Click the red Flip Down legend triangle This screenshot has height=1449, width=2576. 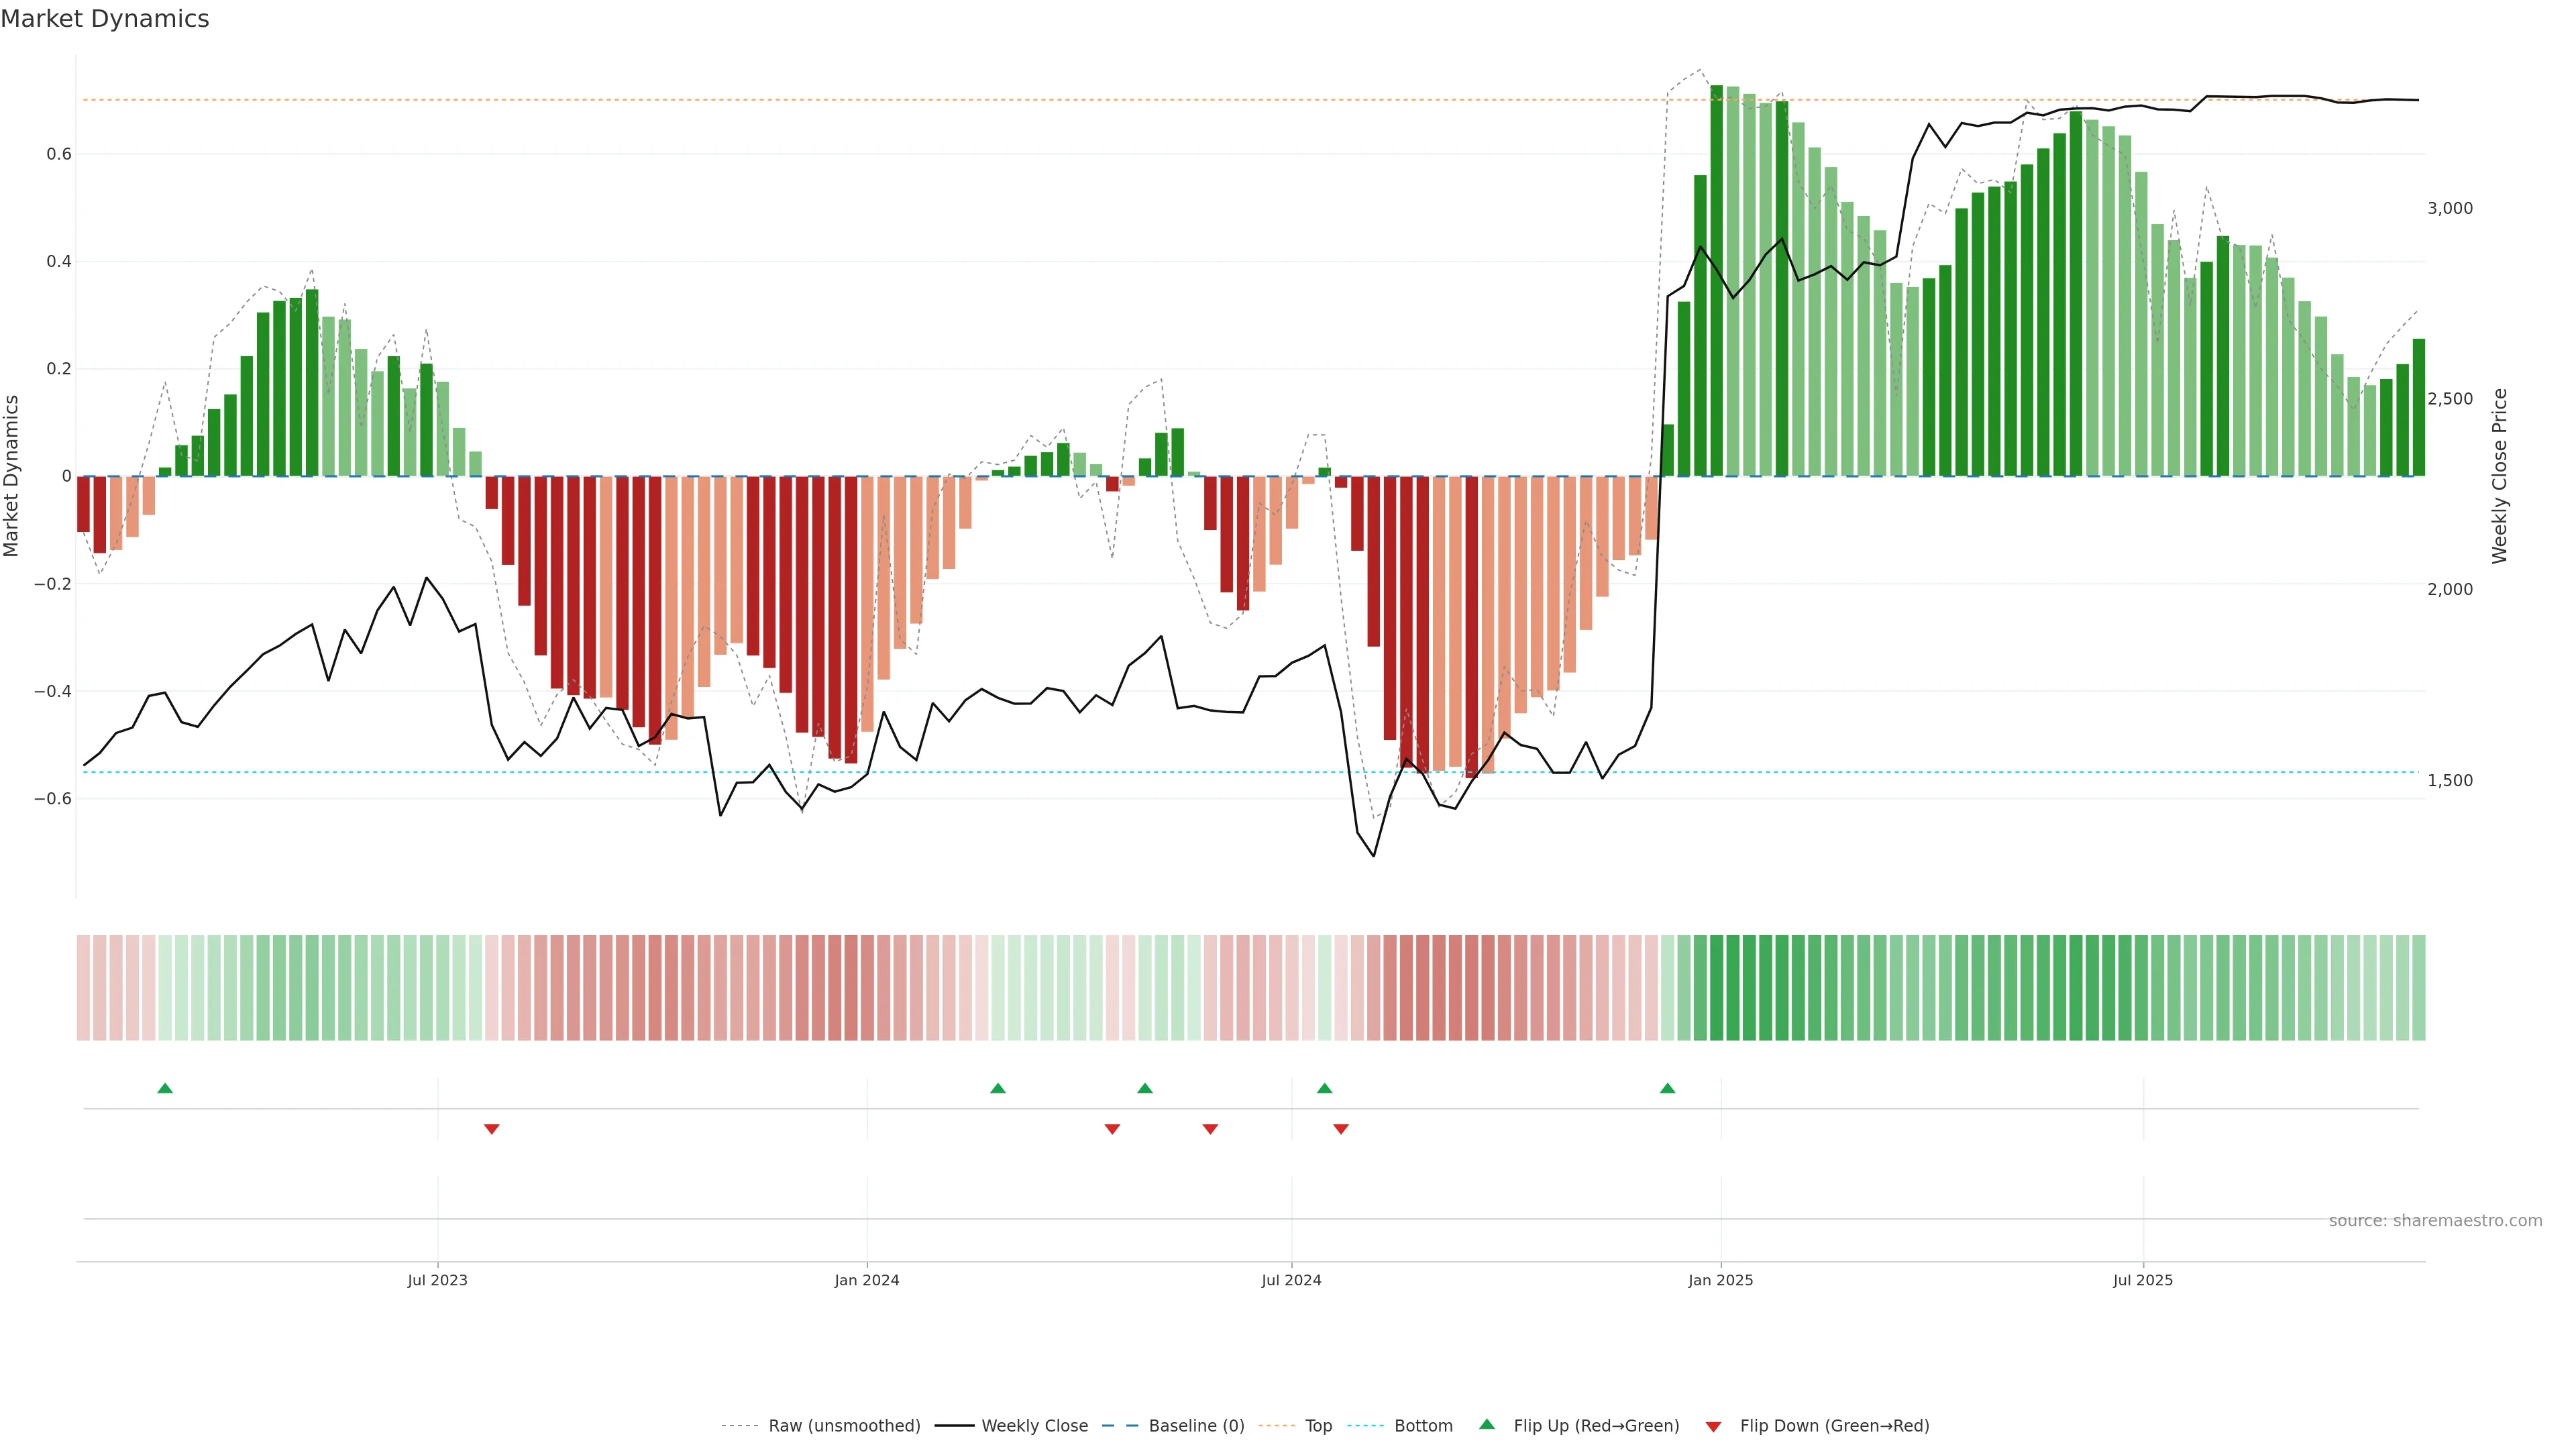coord(1713,1426)
